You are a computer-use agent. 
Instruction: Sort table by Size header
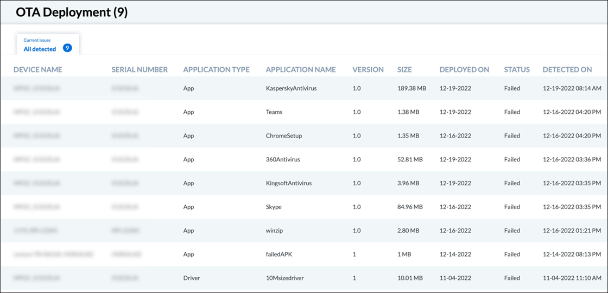point(404,69)
